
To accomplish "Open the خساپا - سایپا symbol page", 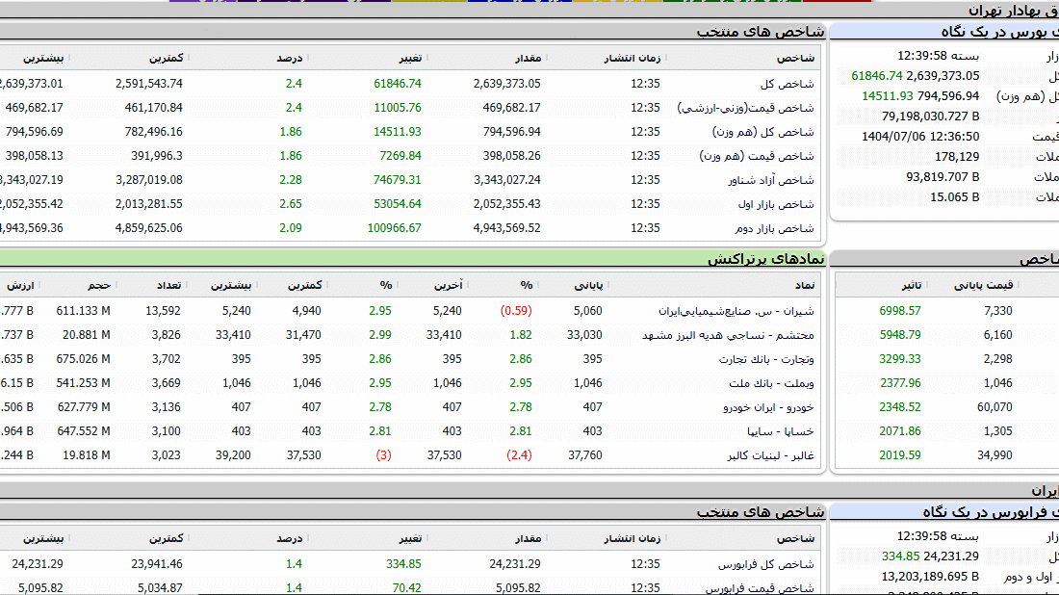I will pos(780,431).
